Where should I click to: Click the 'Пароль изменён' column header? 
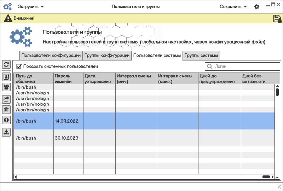[x=68, y=79]
